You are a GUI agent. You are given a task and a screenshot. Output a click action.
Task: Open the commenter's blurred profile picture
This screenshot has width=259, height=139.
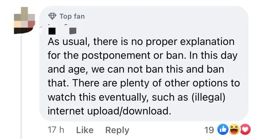point(24,21)
